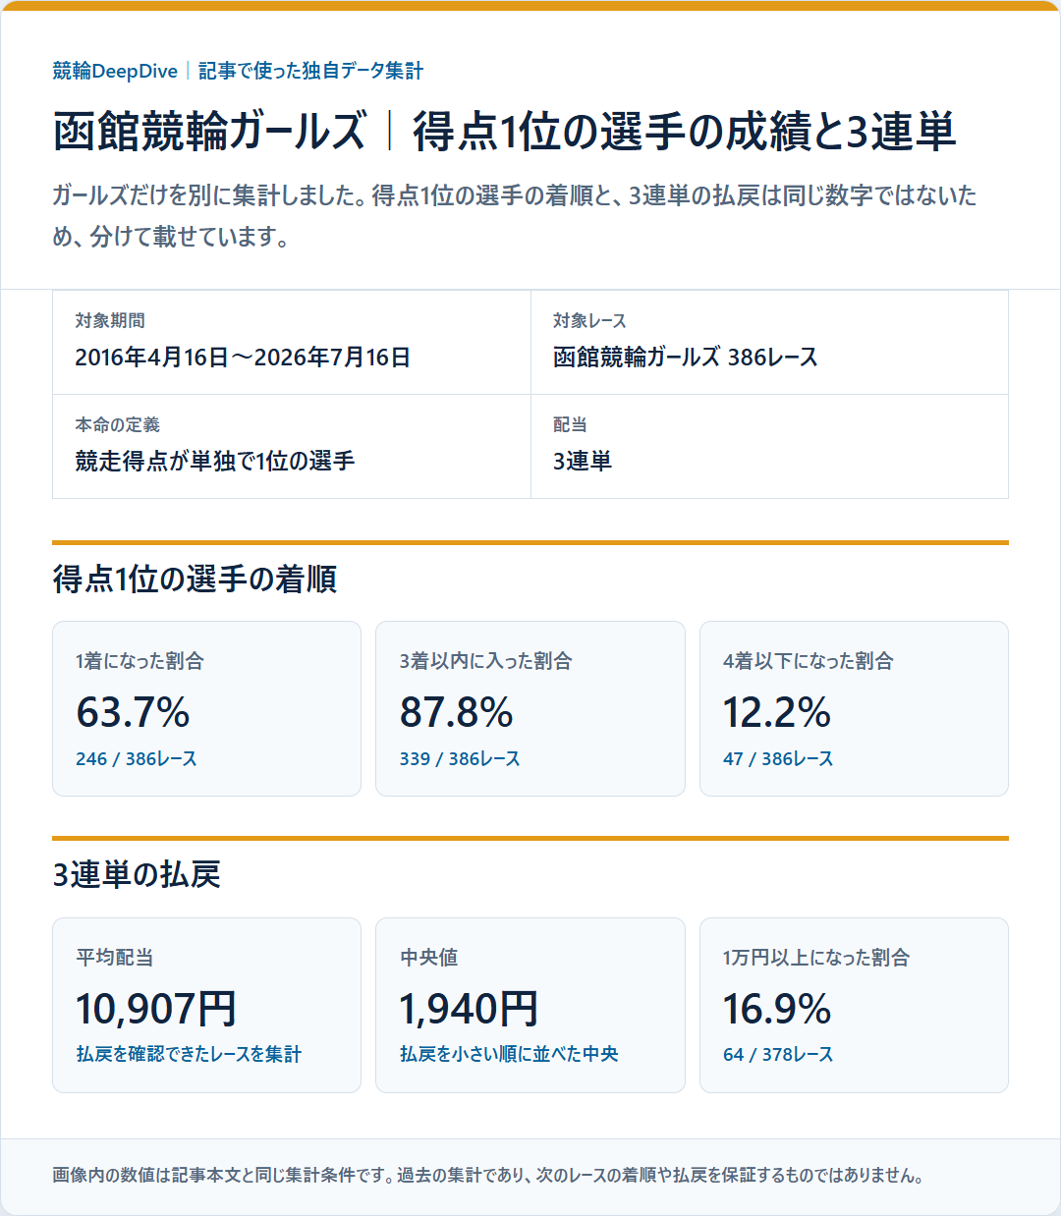Select the 16.9% figure
Viewport: 1061px width, 1216px height.
pyautogui.click(x=777, y=1009)
